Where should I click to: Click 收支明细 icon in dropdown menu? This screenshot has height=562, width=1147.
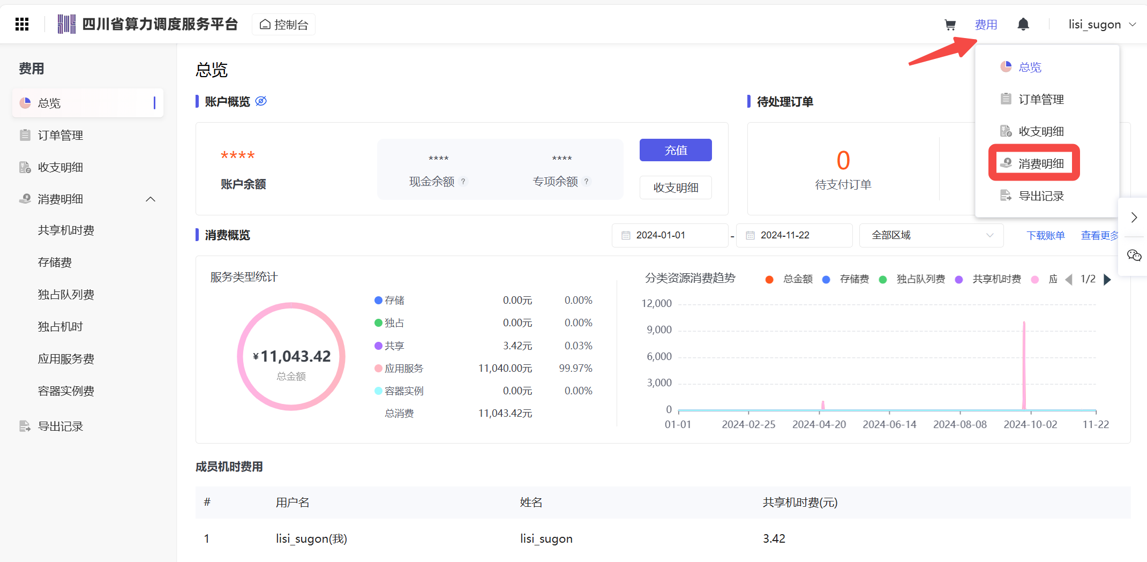pos(1006,131)
